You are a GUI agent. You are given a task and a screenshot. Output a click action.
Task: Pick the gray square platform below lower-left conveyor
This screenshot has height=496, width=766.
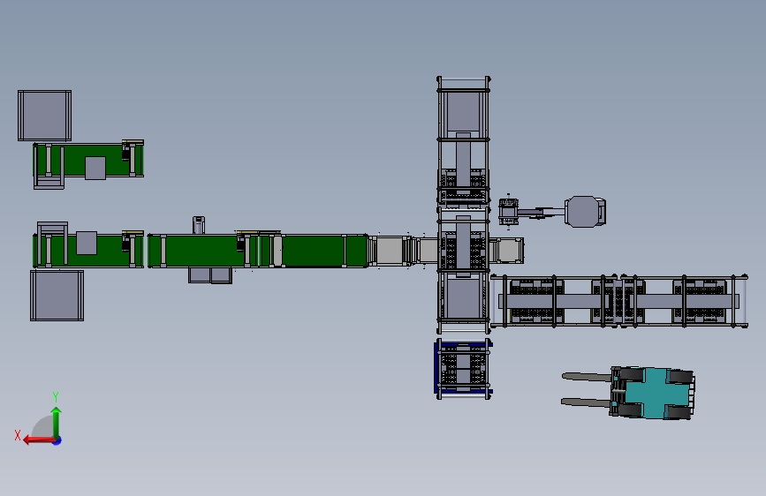coord(57,296)
